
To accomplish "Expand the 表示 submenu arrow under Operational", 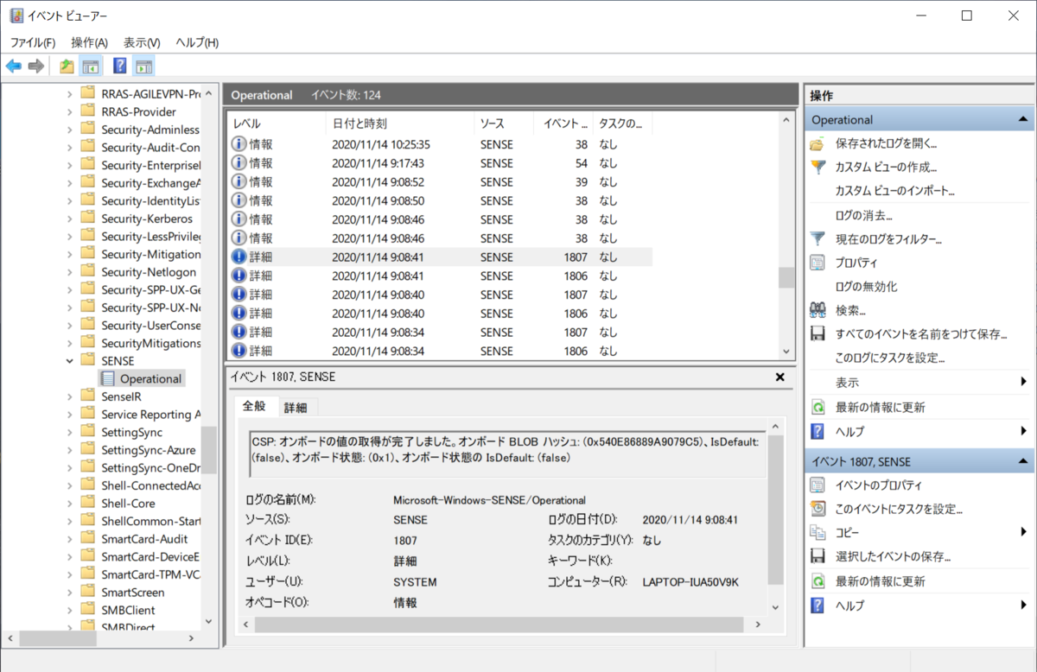I will (1024, 382).
